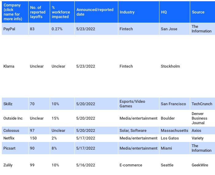Click the Company column header
Viewport: 215px width, 175px height.
click(15, 12)
